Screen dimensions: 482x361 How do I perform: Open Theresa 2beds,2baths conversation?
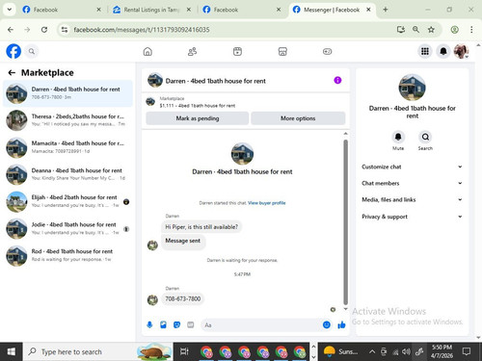point(67,120)
